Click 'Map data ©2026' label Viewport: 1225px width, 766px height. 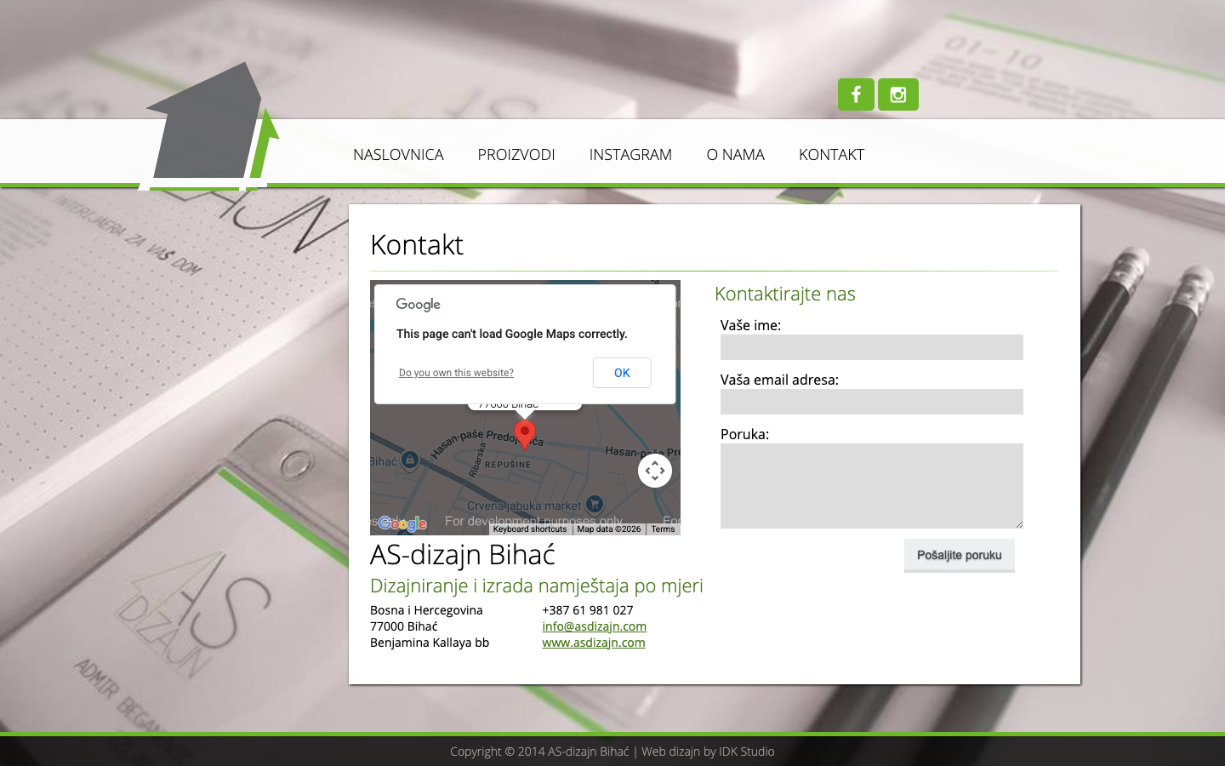(x=609, y=529)
